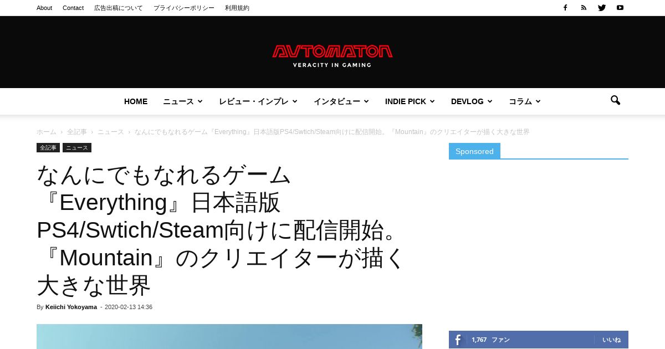
Task: Open the 利用規約 link
Action: tap(237, 8)
